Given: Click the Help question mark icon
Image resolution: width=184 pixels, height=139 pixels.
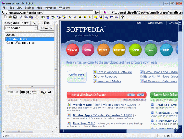Looking at the screenshot, I should [x=123, y=17].
